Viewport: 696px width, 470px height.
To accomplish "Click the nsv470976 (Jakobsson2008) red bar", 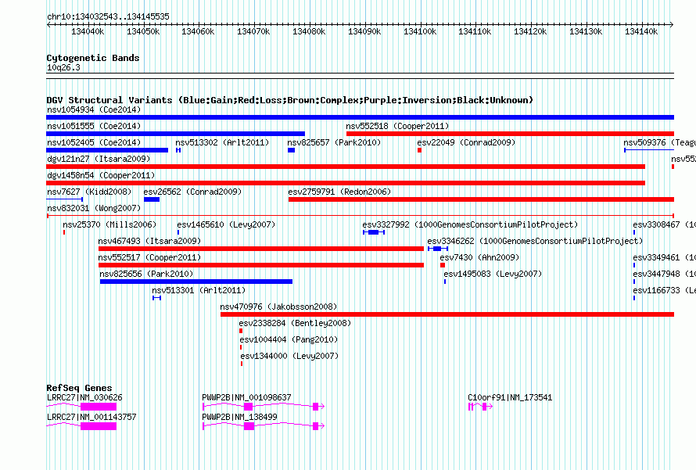I will pyautogui.click(x=447, y=314).
